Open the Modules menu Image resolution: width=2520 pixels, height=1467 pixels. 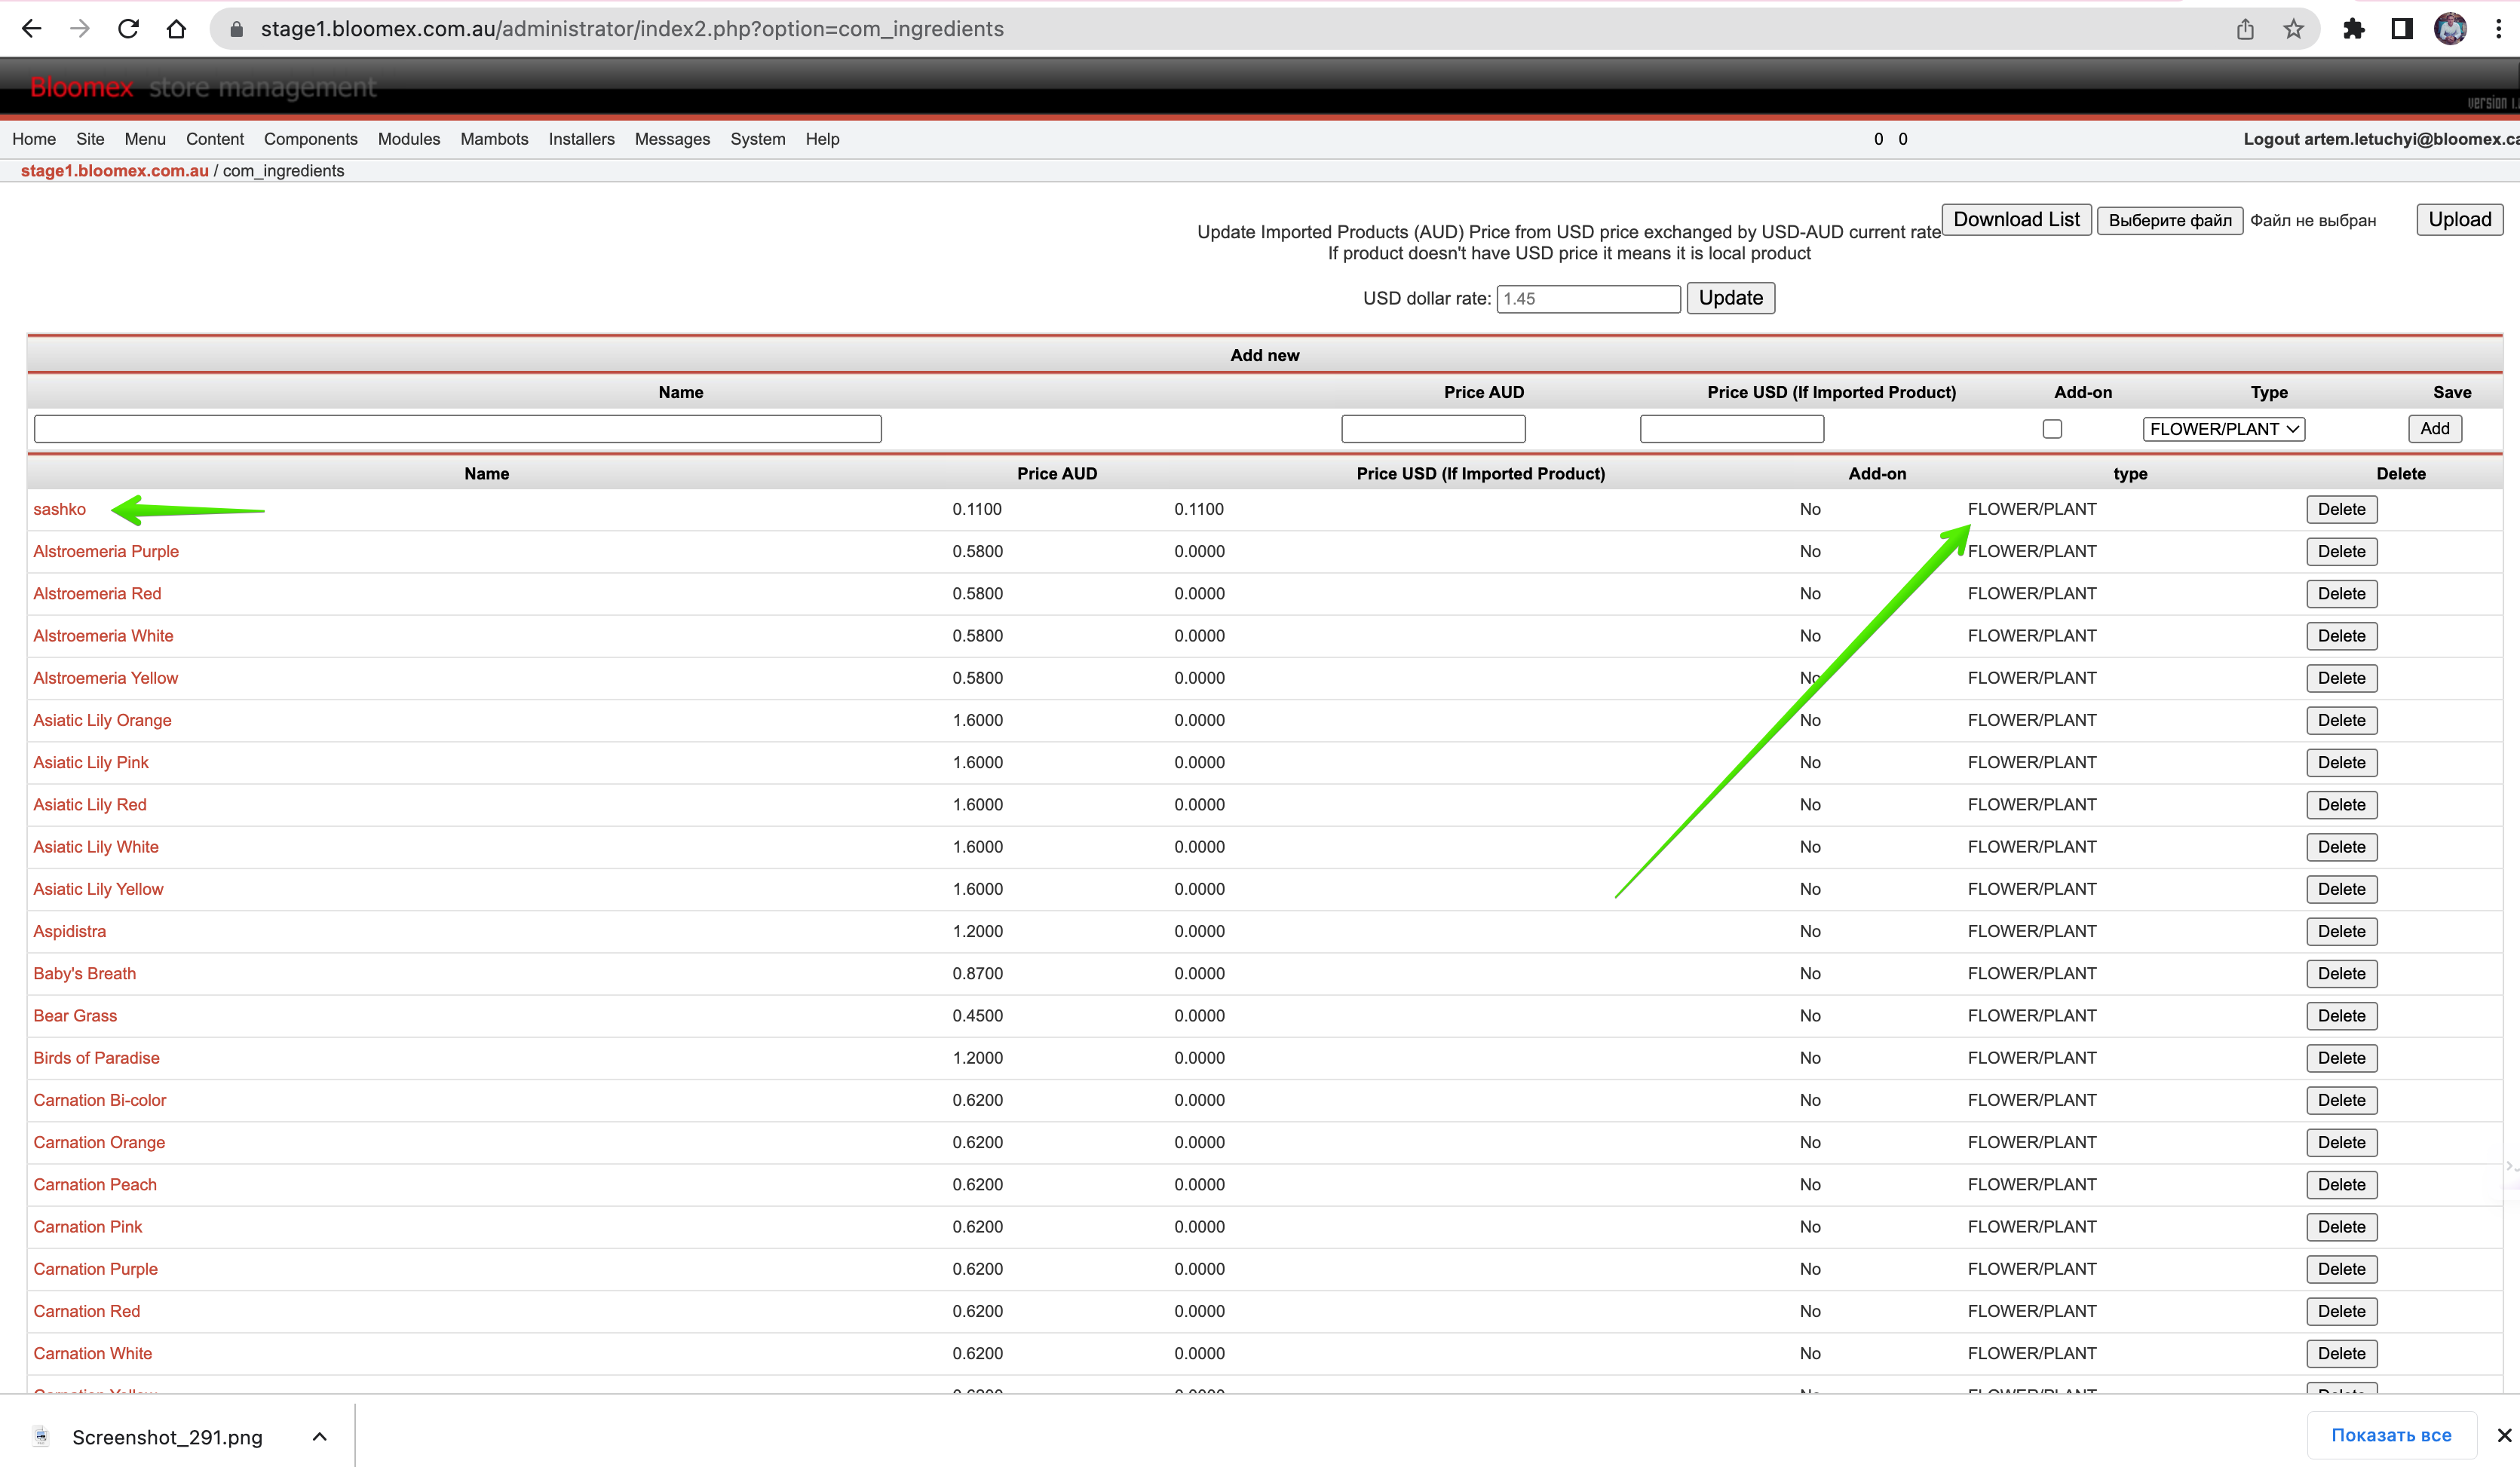[409, 139]
